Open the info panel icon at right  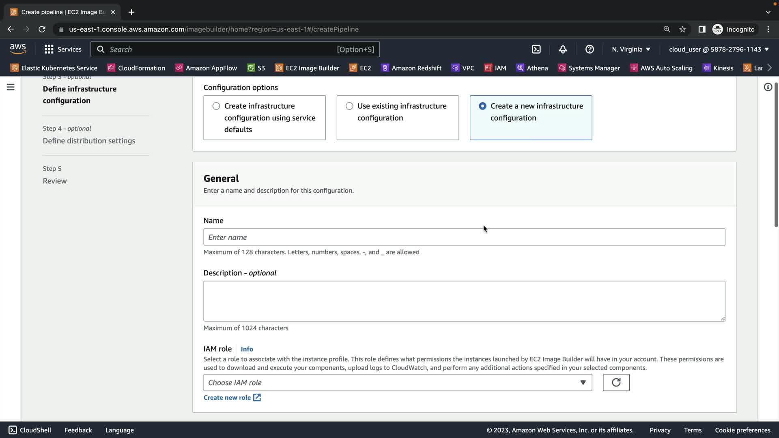pos(768,87)
